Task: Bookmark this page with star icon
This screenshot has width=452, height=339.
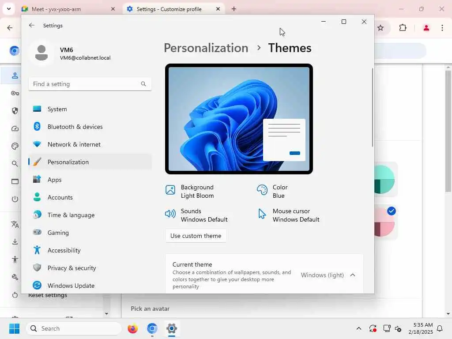Action: click(380, 28)
